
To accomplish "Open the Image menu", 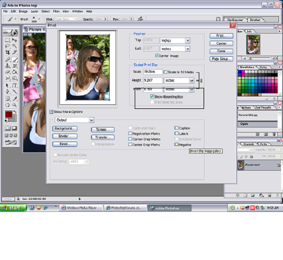I will (x=23, y=12).
